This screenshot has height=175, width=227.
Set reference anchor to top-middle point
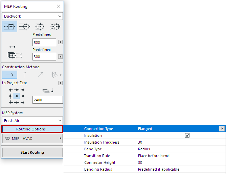(x=17, y=90)
